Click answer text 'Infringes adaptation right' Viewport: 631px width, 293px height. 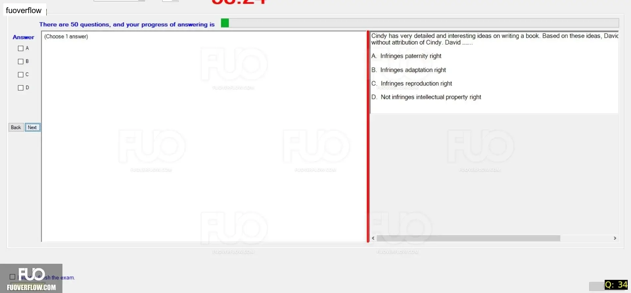click(413, 70)
